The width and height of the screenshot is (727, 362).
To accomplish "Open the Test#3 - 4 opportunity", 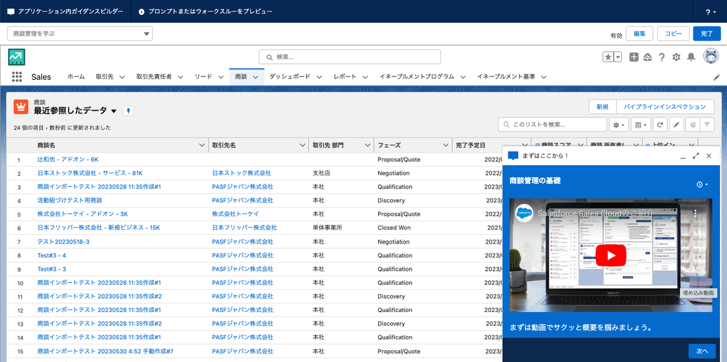I will tap(51, 256).
